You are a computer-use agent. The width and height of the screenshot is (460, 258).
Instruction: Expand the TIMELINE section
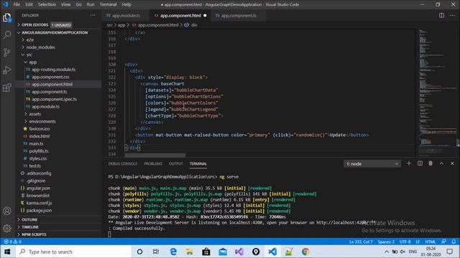[30, 227]
